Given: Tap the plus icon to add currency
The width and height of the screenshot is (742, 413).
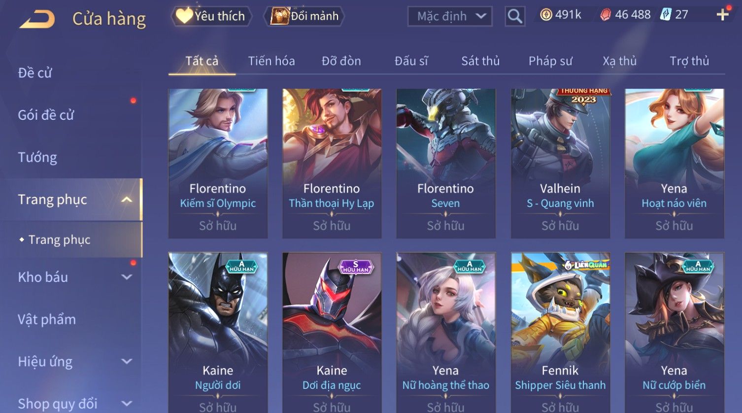Looking at the screenshot, I should (722, 15).
